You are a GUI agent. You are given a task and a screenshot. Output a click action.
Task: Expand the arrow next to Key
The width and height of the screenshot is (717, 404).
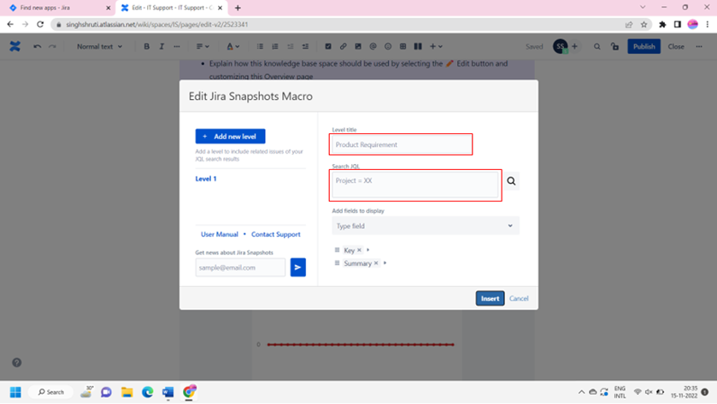pyautogui.click(x=368, y=250)
